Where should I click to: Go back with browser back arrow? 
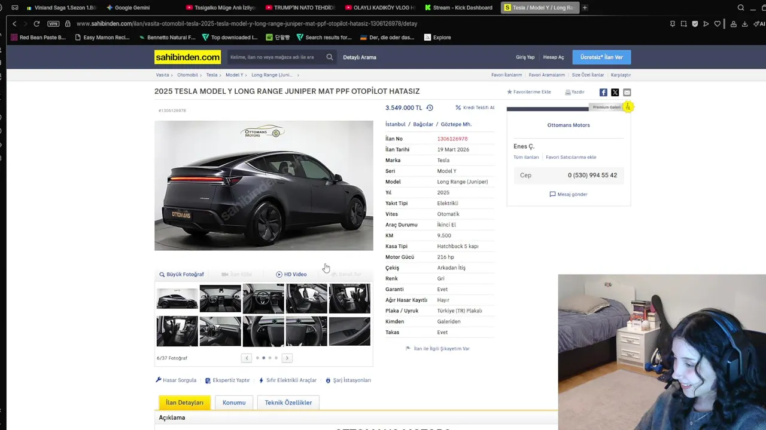14,24
